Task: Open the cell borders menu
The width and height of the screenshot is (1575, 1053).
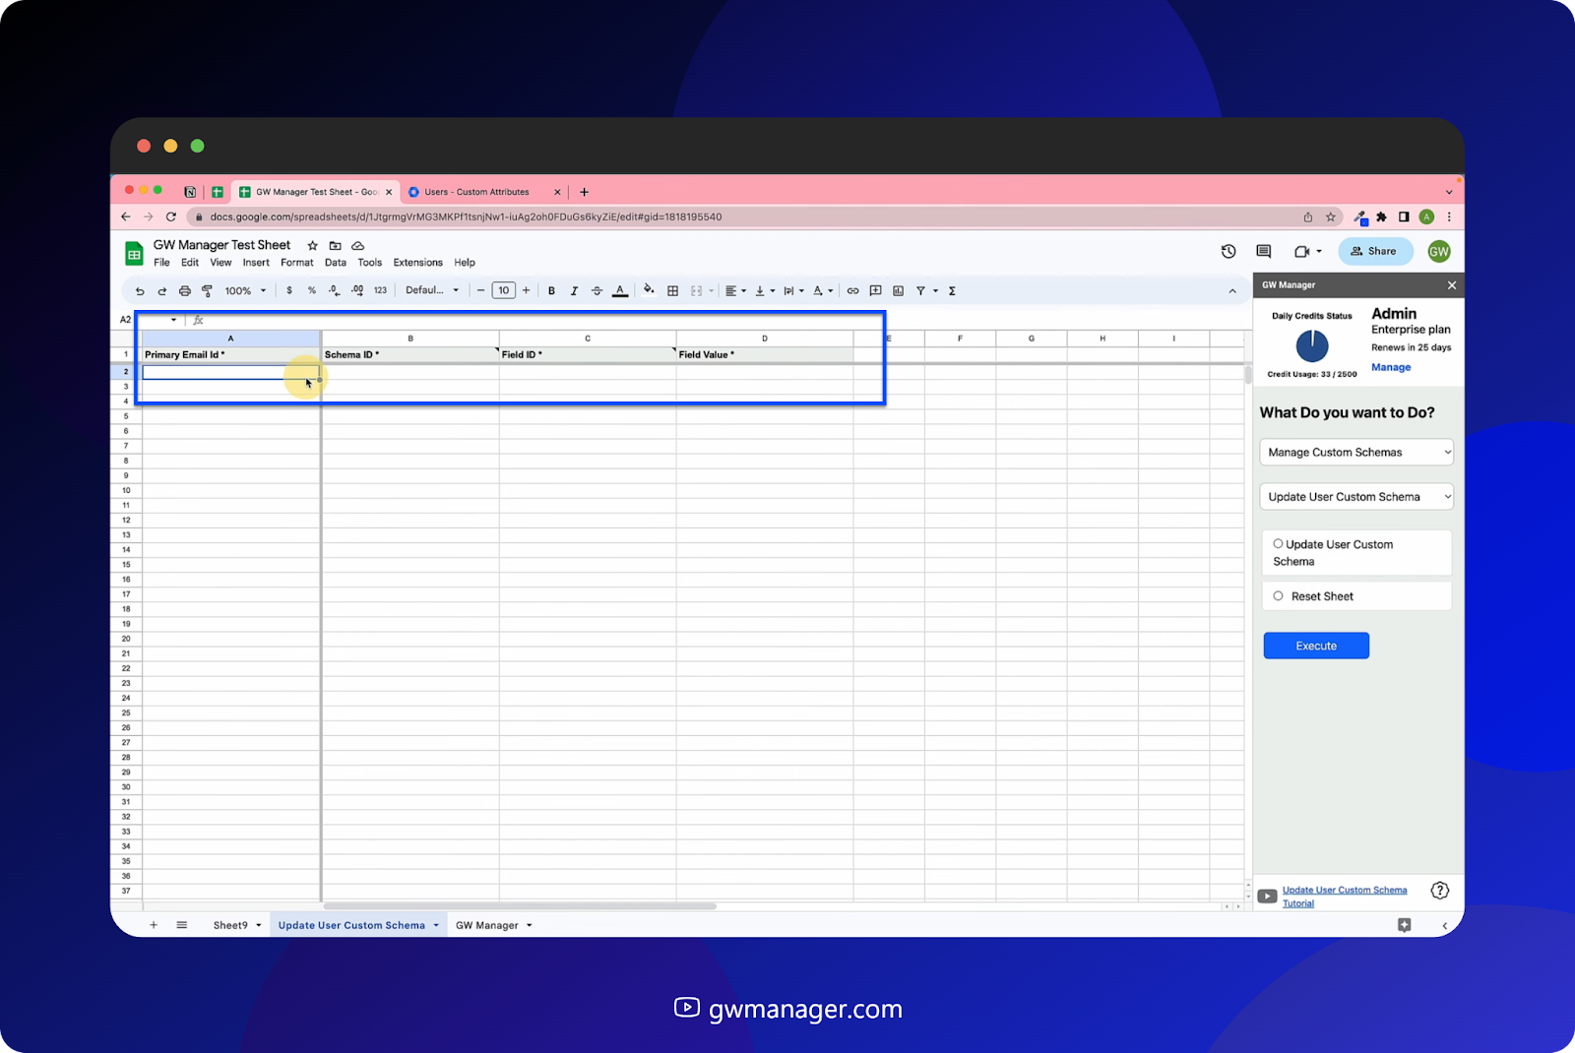Action: click(673, 291)
